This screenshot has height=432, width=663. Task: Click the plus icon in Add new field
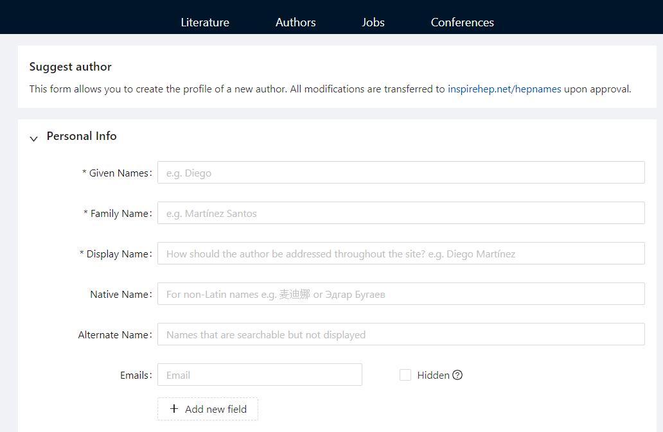174,409
